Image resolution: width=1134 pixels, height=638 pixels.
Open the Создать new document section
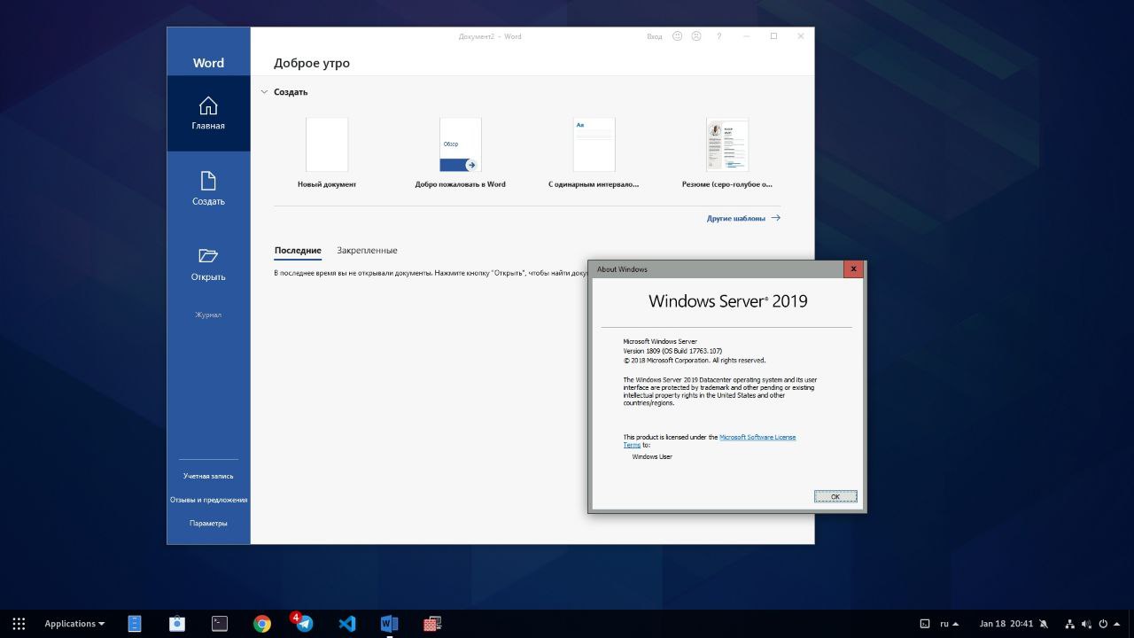[x=208, y=189]
